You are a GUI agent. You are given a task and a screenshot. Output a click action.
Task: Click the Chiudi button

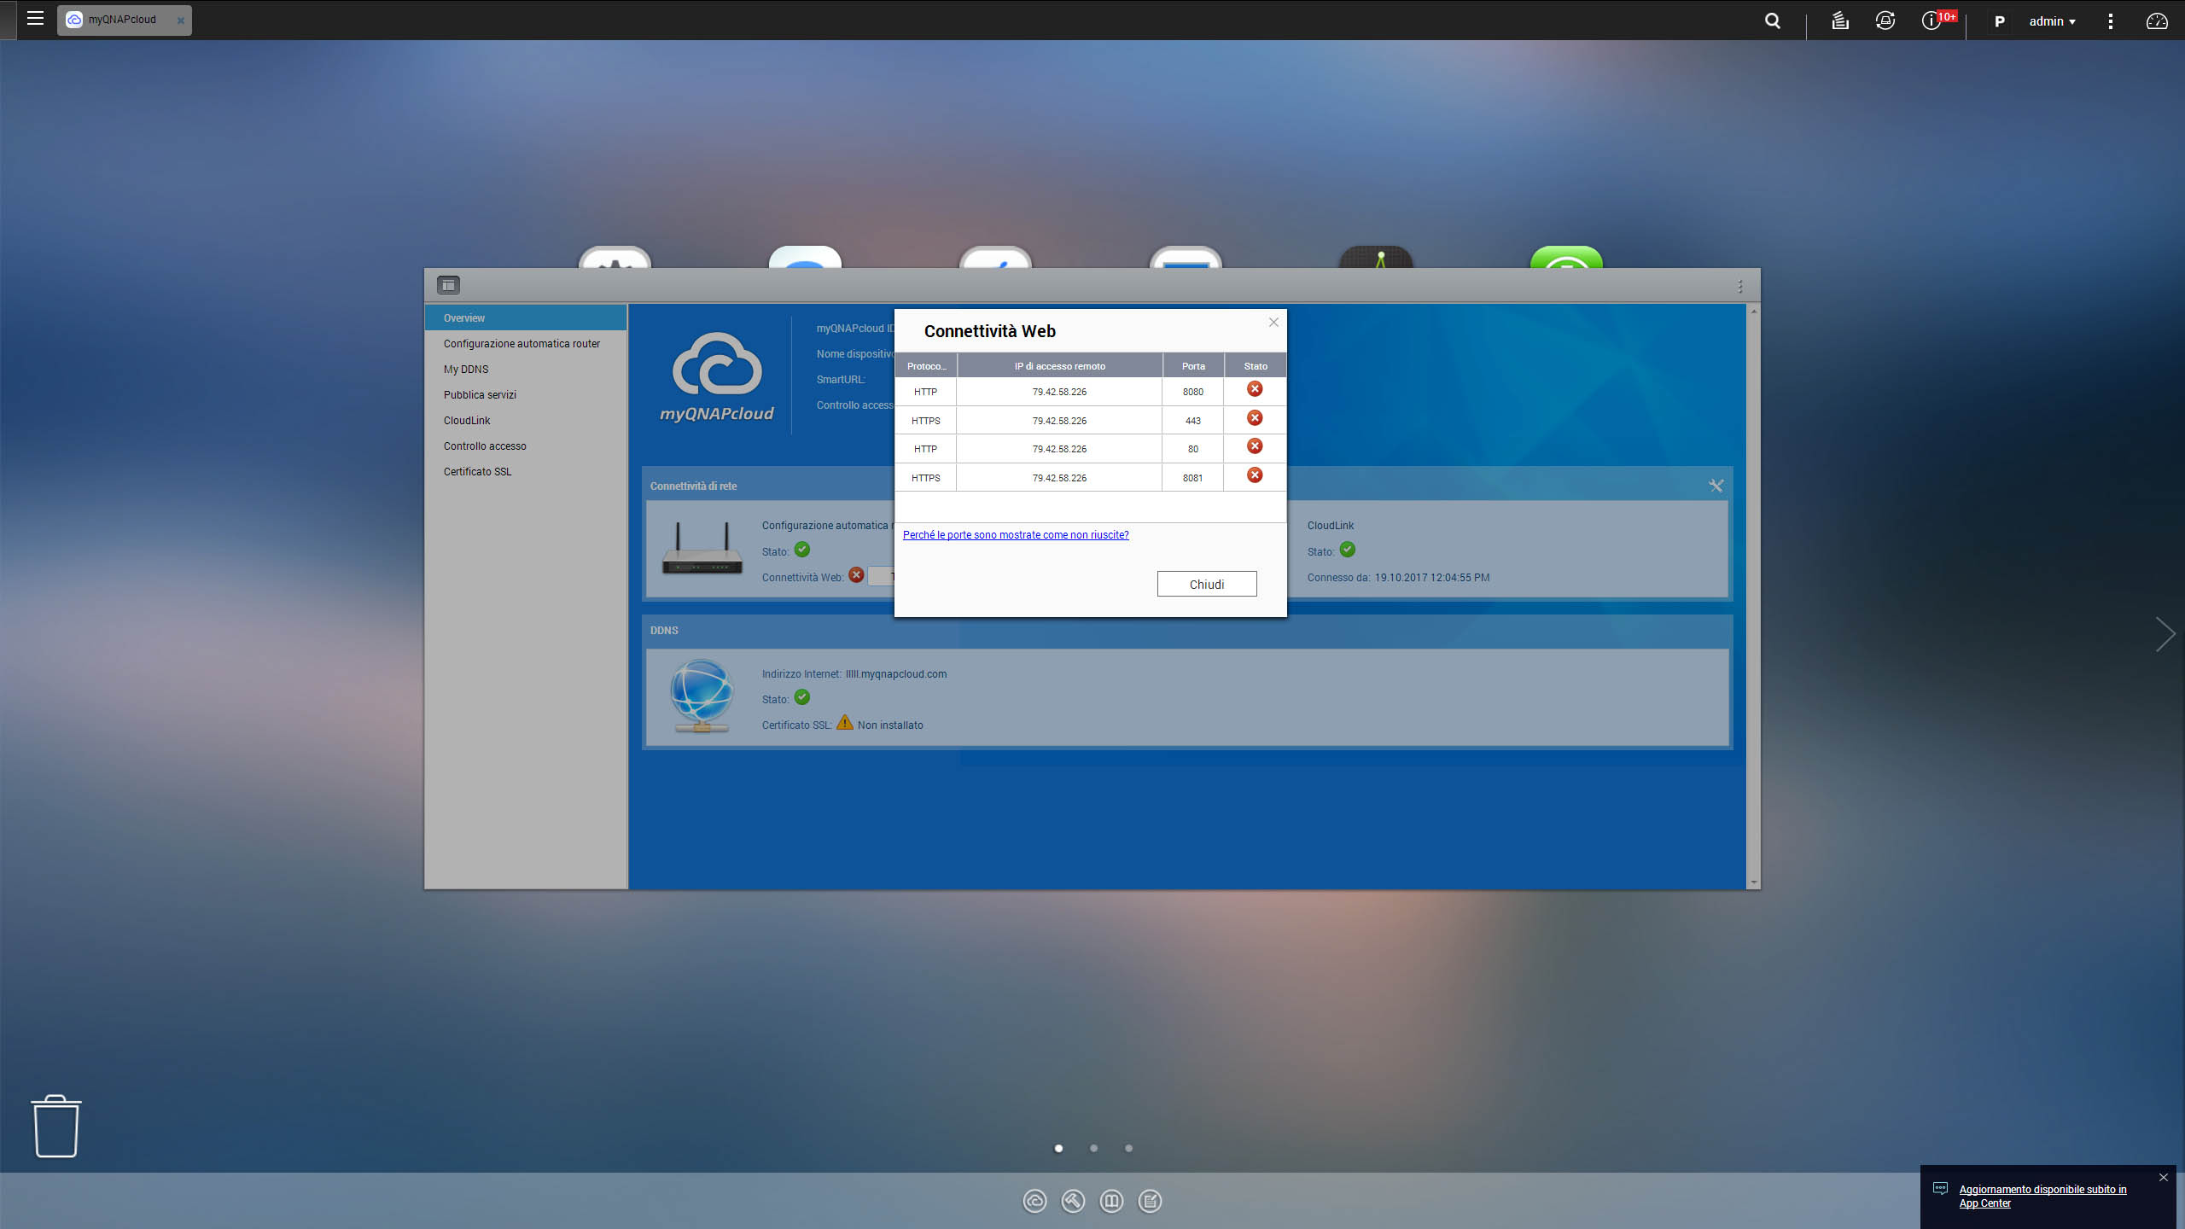click(1206, 585)
